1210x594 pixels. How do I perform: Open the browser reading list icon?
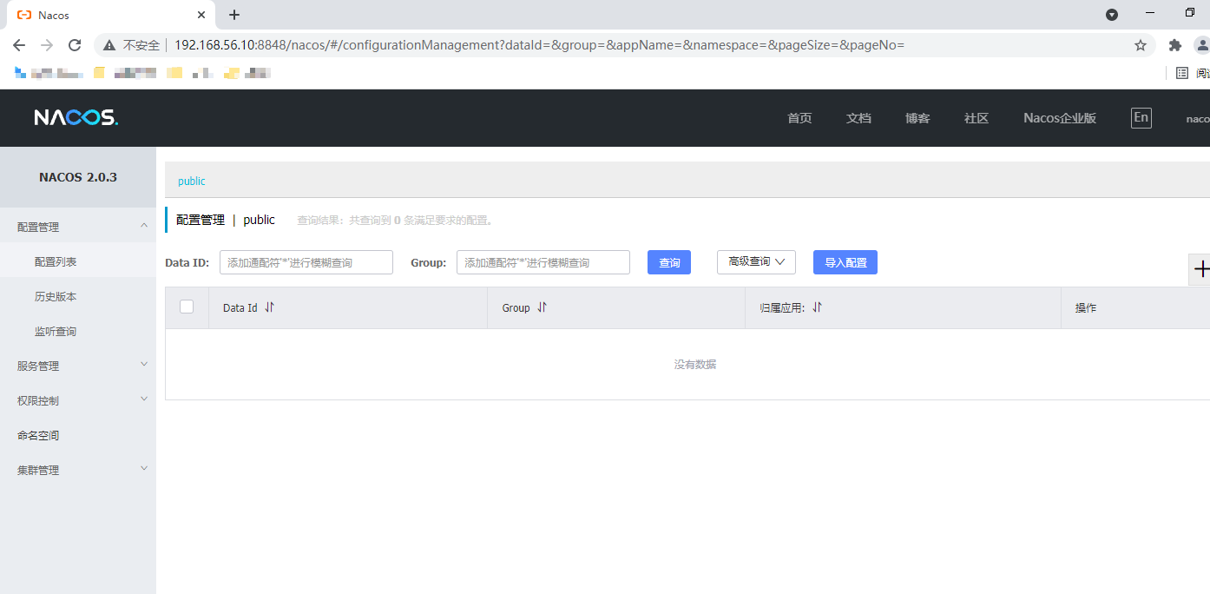1182,73
